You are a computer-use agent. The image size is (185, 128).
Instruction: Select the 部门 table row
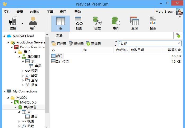116,56
